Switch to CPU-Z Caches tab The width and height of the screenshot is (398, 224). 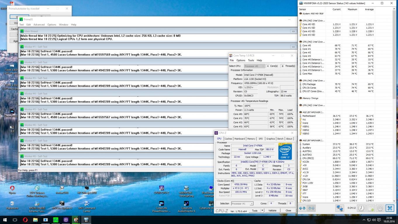click(x=228, y=139)
